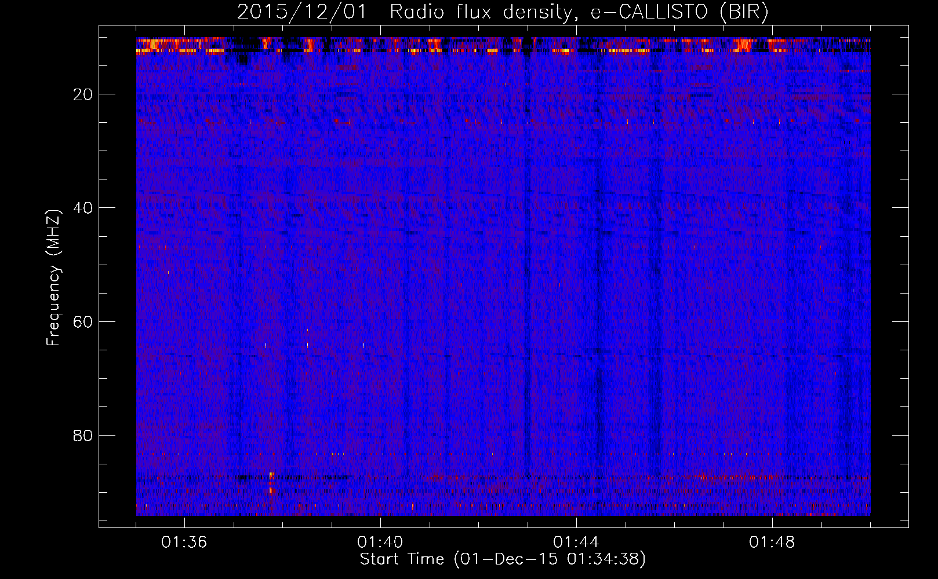The width and height of the screenshot is (938, 579).
Task: Click the 80 frequency tick label
Action: click(x=83, y=435)
